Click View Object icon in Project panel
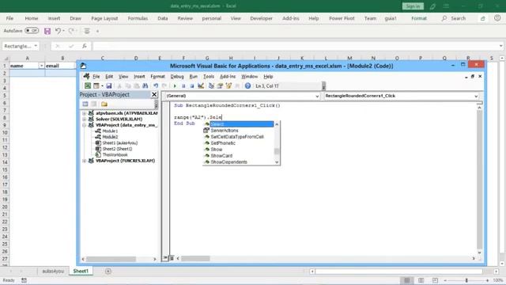This screenshot has width=506, height=285. click(x=94, y=104)
